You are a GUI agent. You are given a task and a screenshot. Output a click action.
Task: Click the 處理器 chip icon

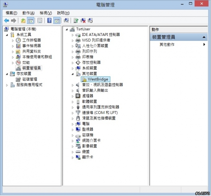[78, 96]
